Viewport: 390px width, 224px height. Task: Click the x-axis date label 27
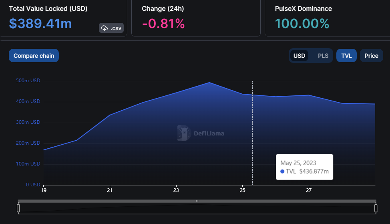coord(309,190)
